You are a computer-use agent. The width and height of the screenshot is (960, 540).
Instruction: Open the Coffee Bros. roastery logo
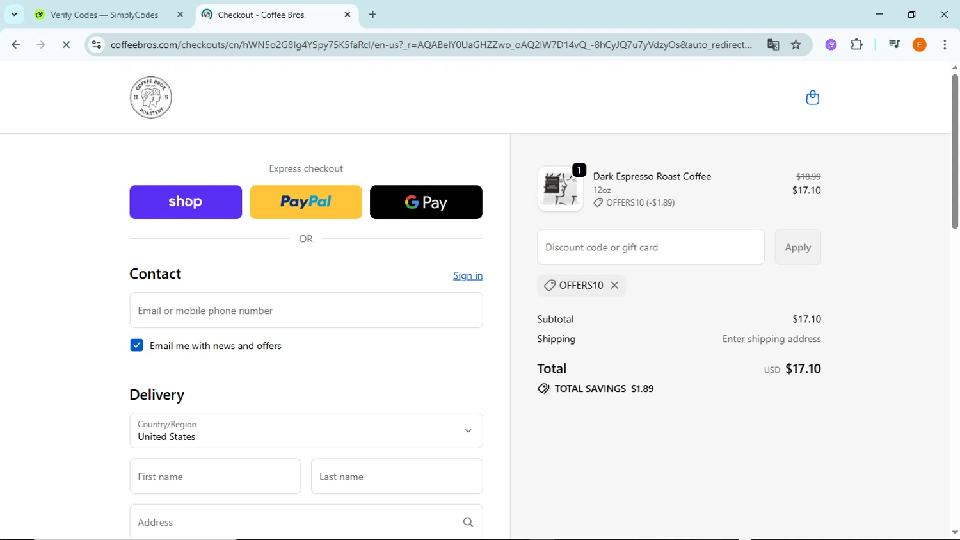click(151, 97)
